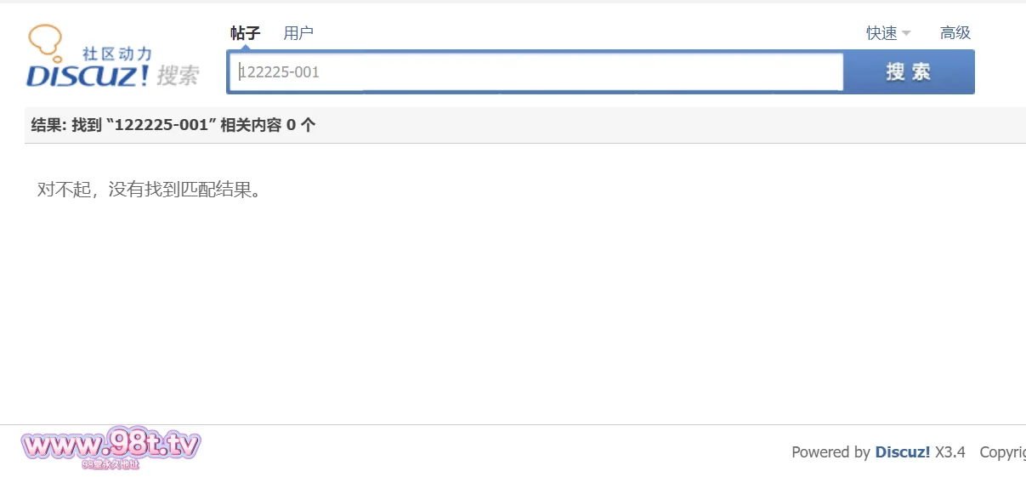Click the Copyright text in footer

pos(1002,452)
